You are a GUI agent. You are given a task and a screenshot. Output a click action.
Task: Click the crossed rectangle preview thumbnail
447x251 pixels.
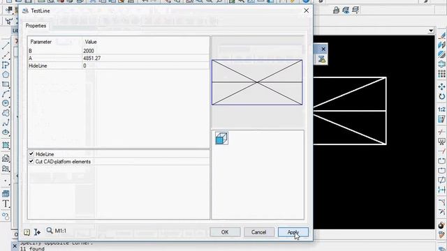point(257,82)
